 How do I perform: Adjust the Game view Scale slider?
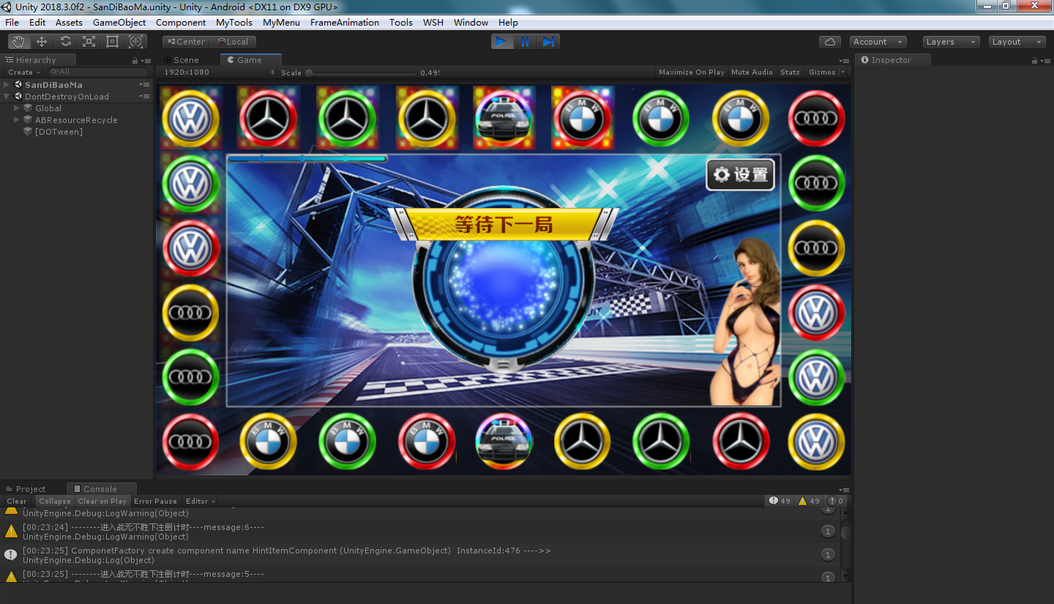point(309,72)
